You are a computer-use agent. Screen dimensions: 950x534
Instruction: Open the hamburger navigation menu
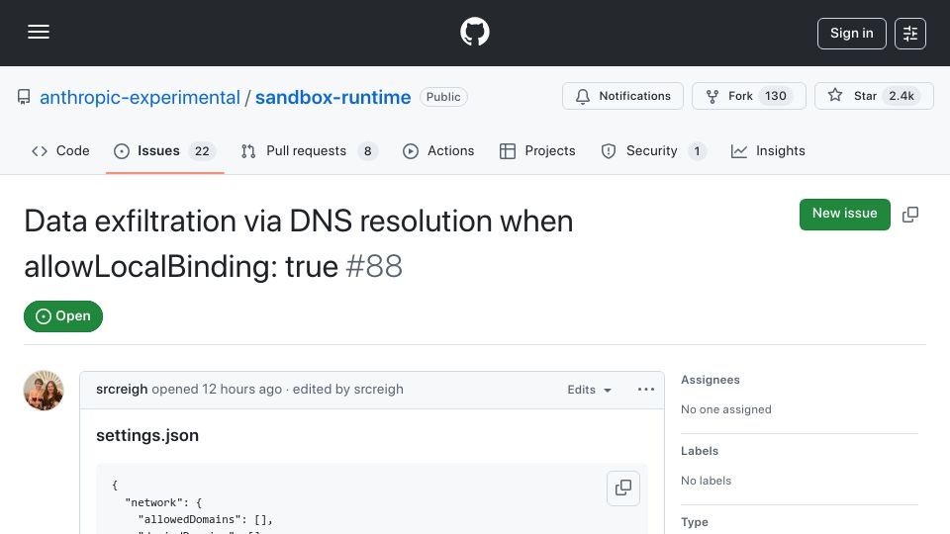(39, 32)
